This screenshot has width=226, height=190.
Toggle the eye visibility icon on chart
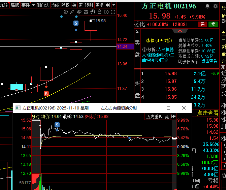[x=79, y=12]
